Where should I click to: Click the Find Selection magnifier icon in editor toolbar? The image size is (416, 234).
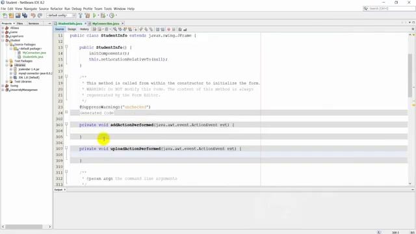point(115,29)
